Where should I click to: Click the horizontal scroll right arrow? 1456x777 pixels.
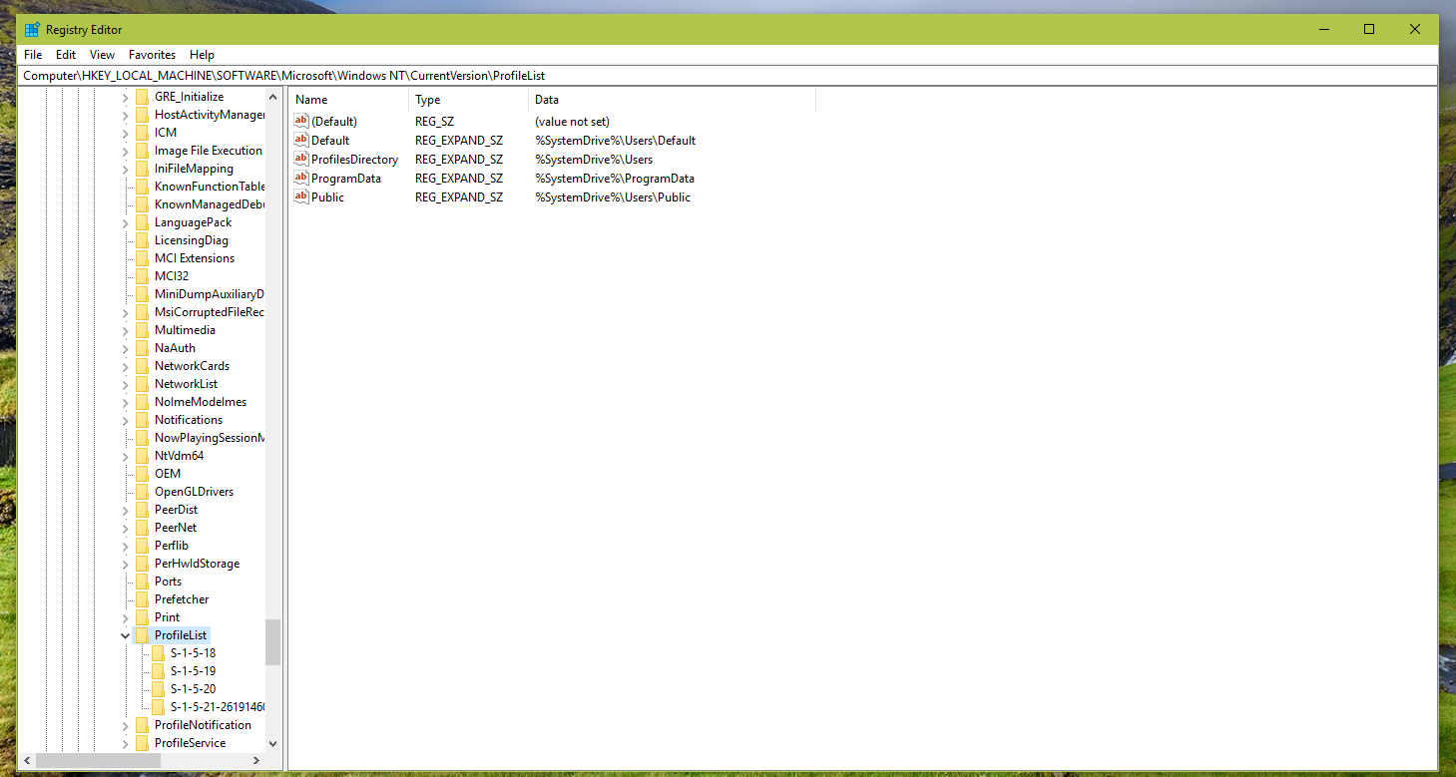(x=256, y=760)
